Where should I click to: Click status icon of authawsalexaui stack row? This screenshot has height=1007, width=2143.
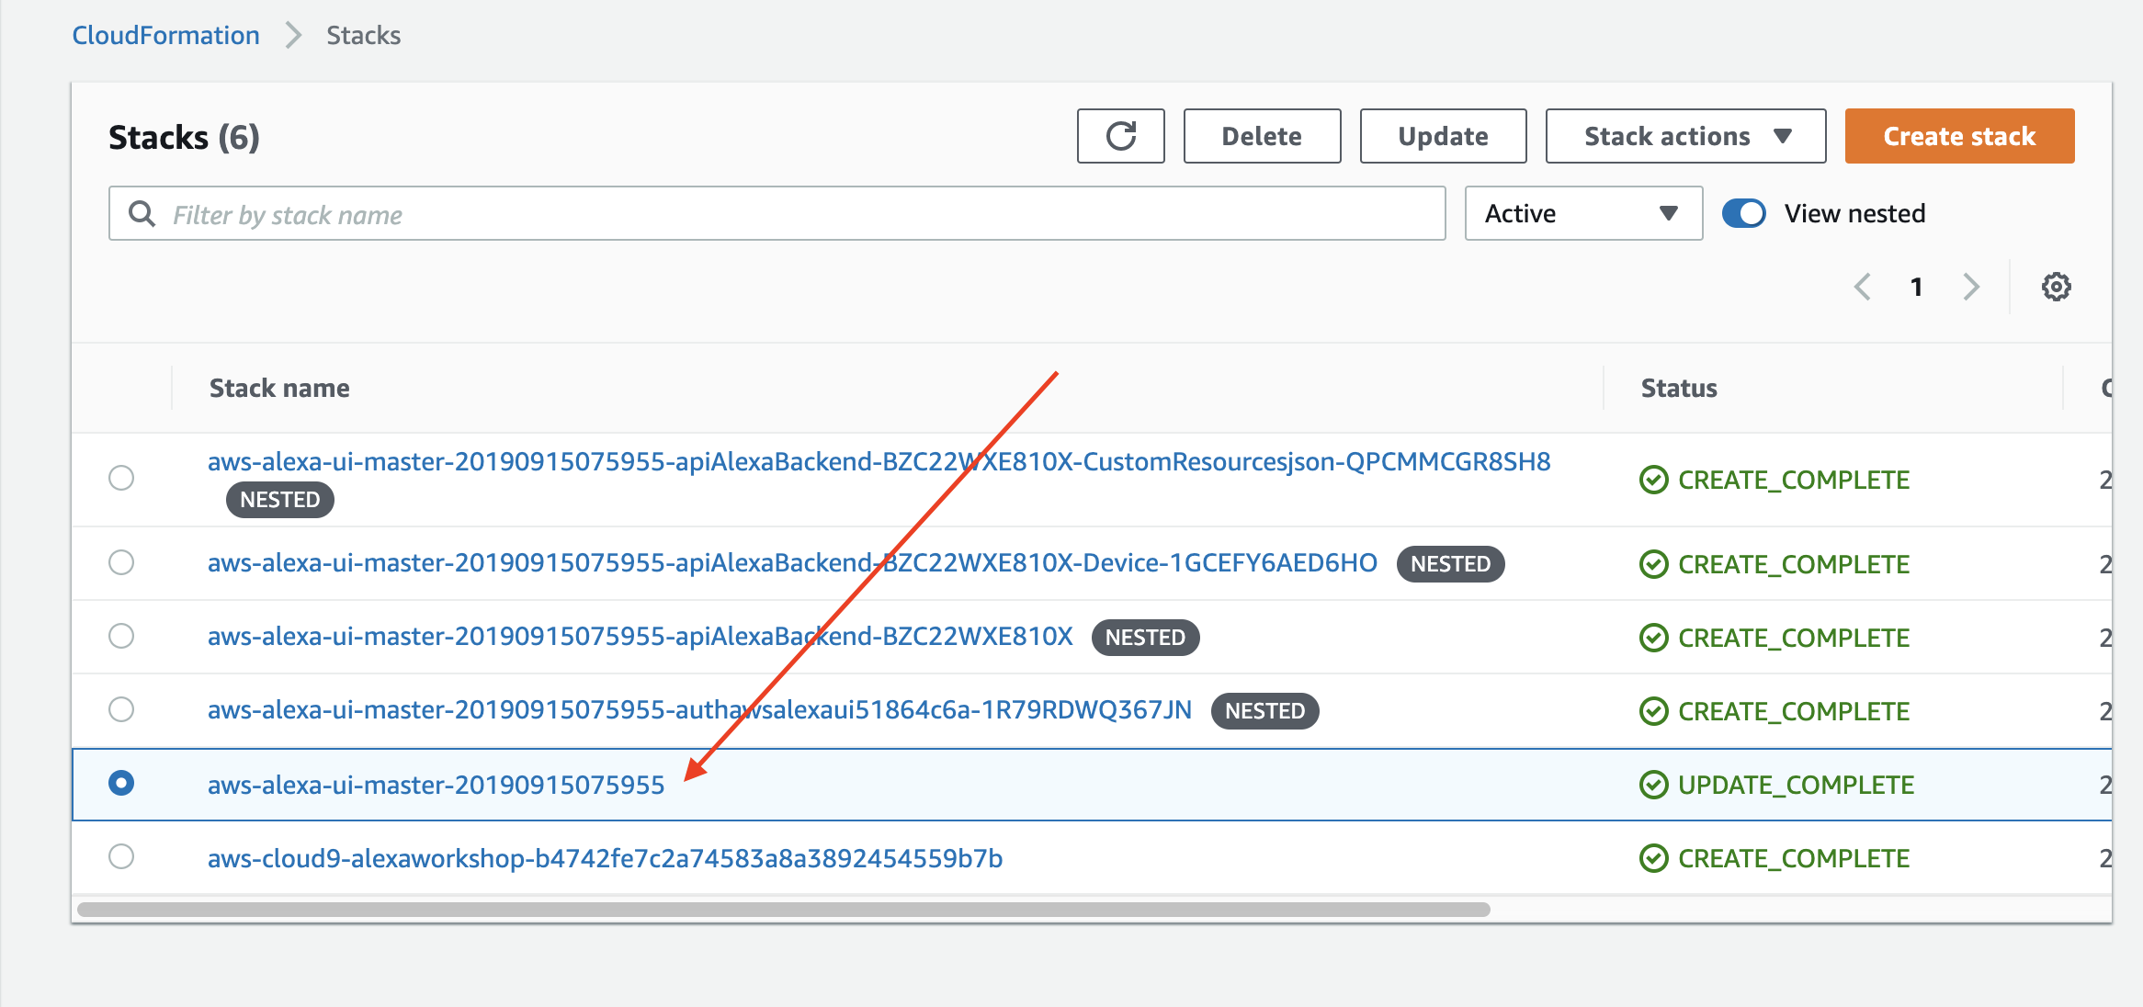click(1653, 711)
